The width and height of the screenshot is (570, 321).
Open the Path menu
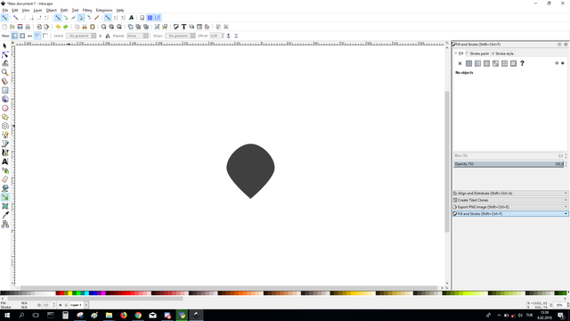(x=64, y=10)
